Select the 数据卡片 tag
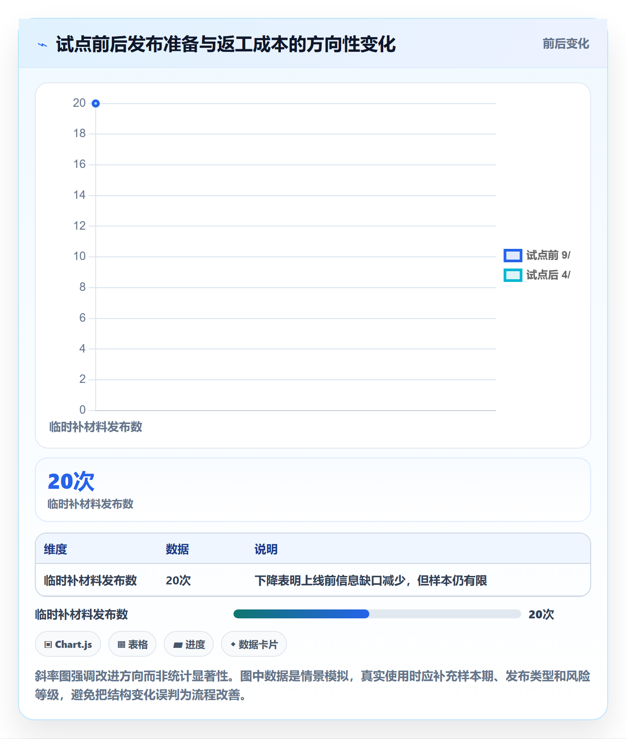 point(254,644)
